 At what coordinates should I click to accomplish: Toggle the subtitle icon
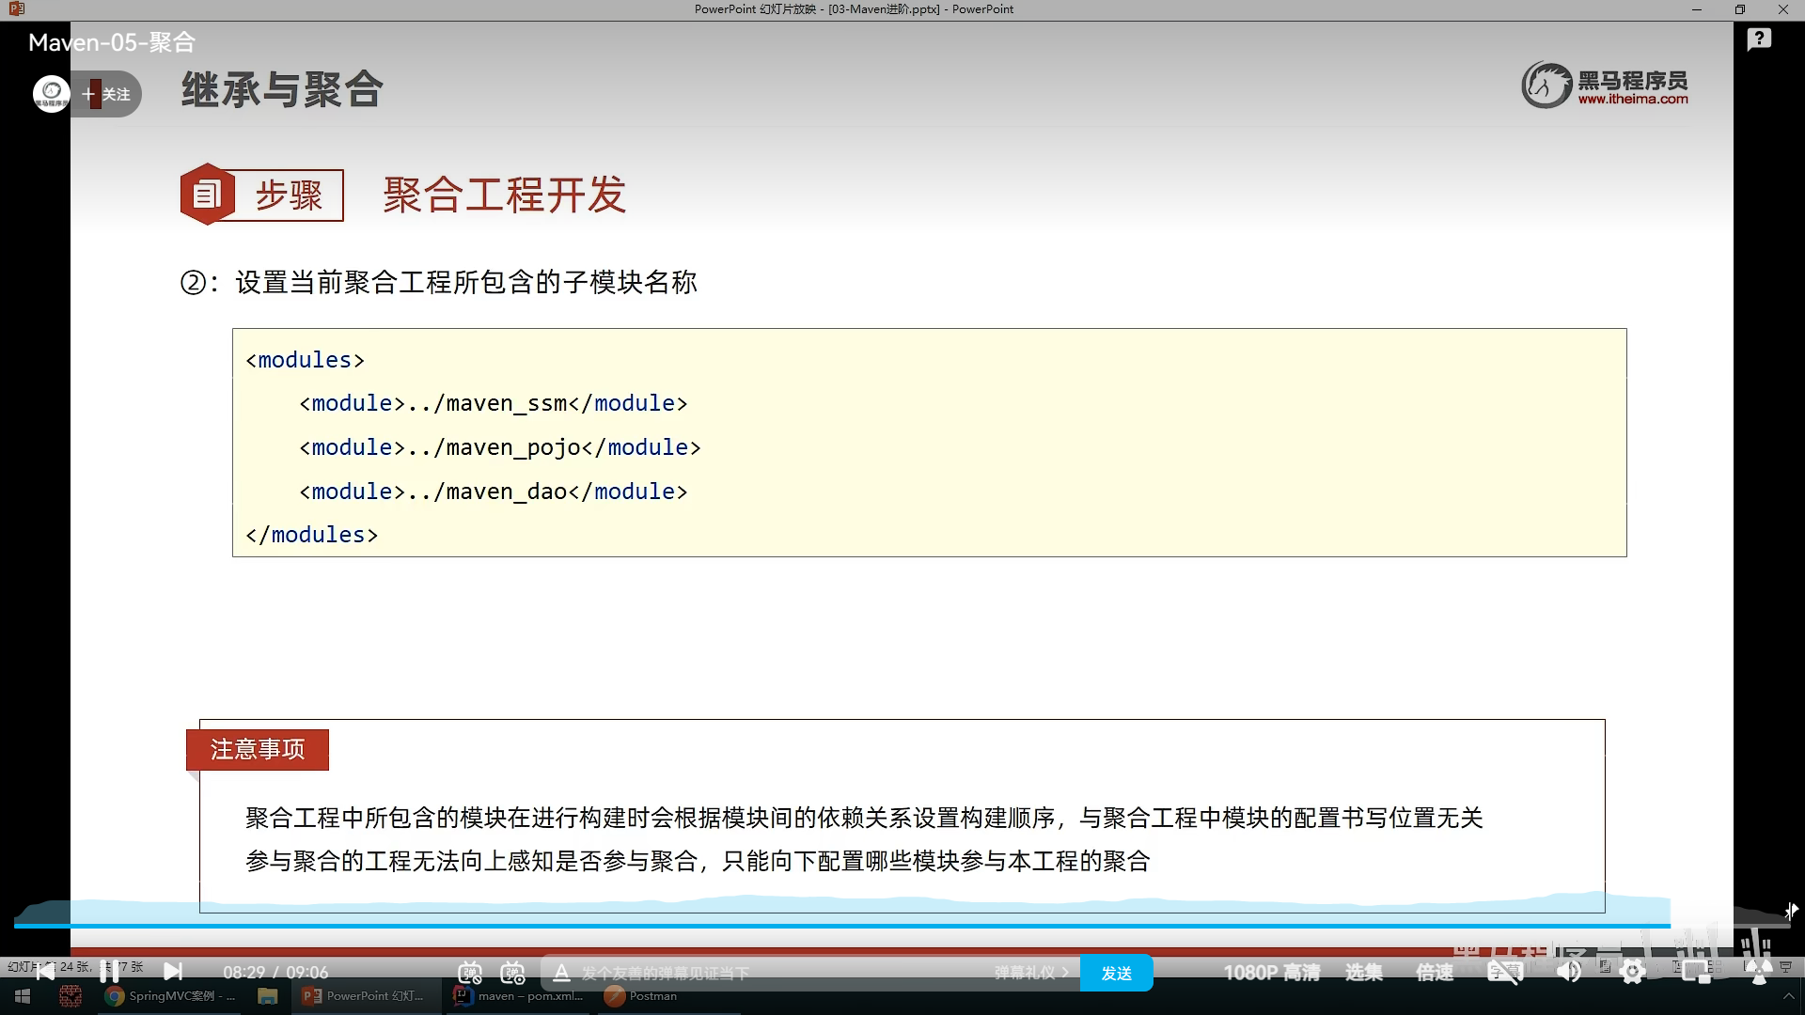point(1504,973)
